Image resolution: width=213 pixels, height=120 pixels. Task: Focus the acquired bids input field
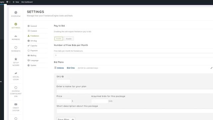pos(100,101)
